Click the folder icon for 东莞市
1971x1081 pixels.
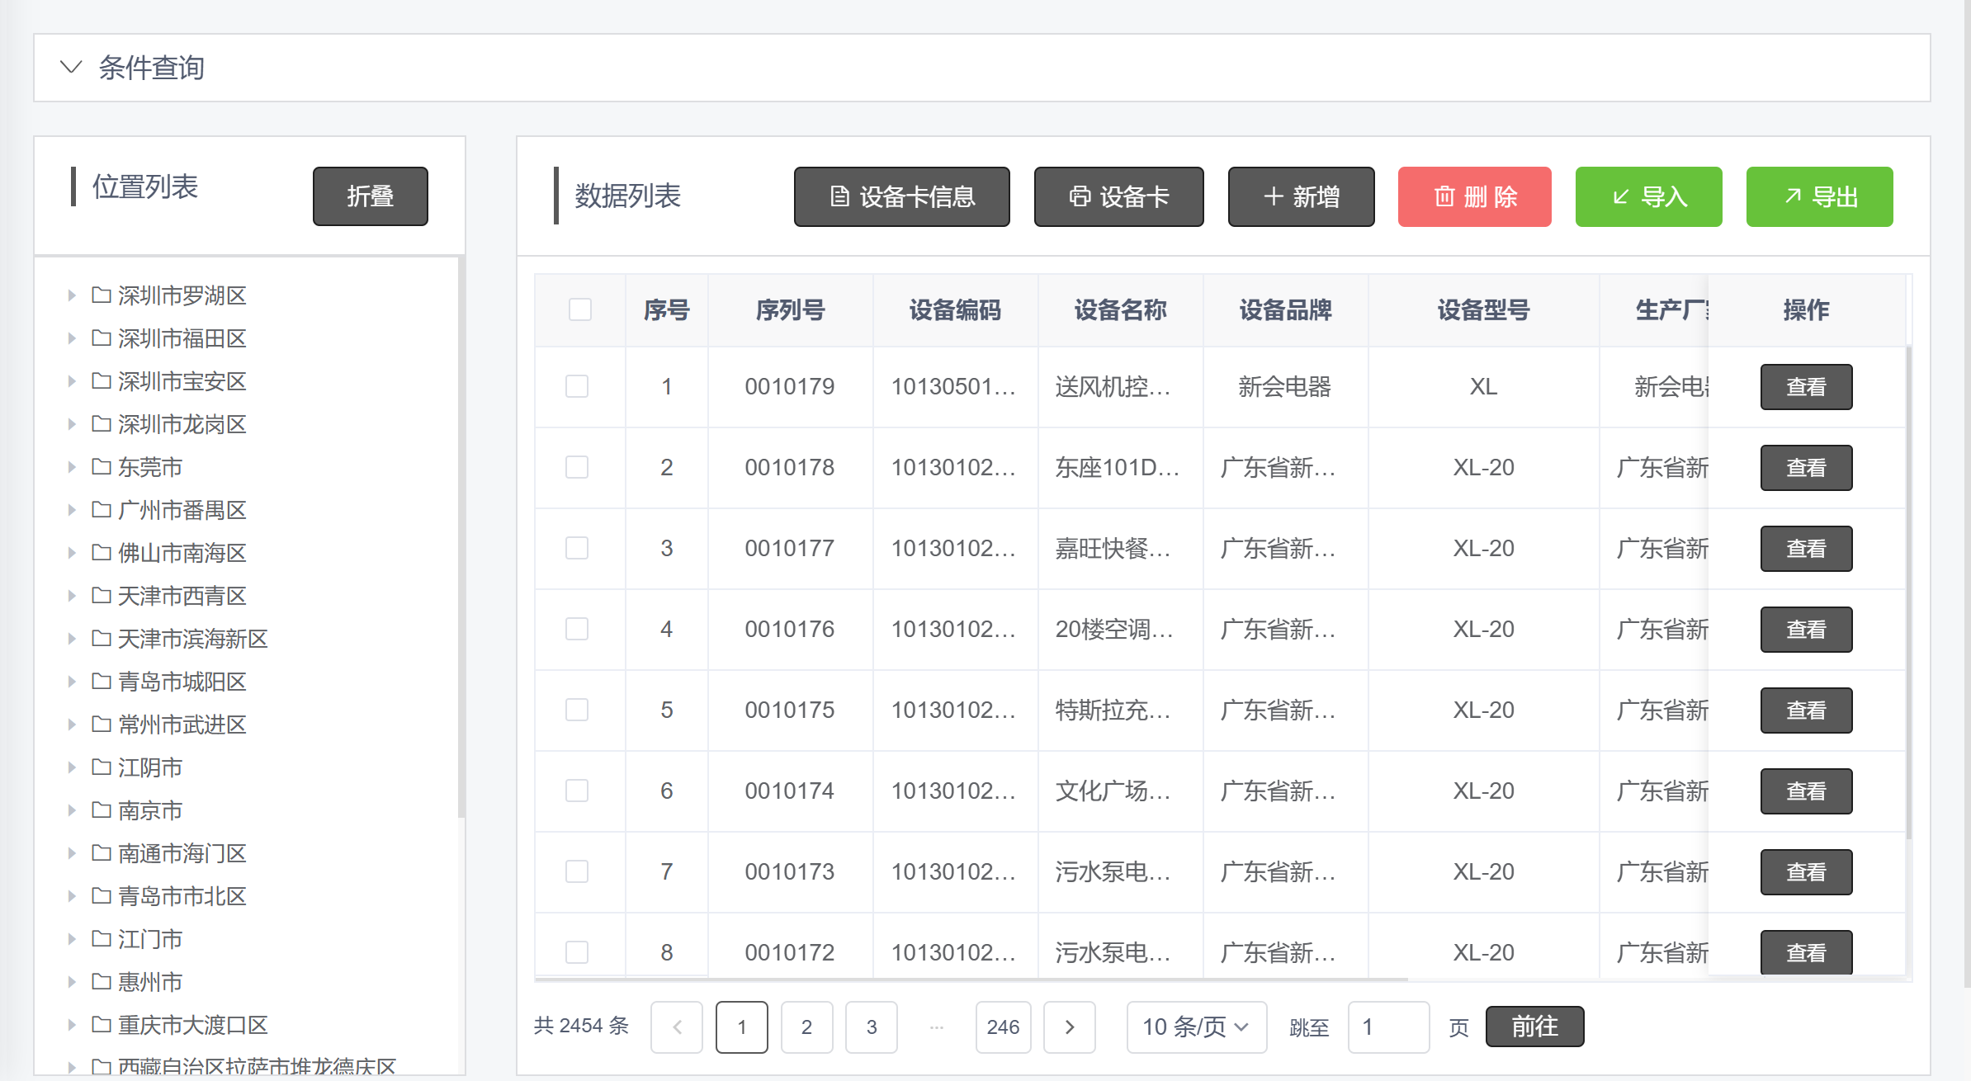point(102,467)
